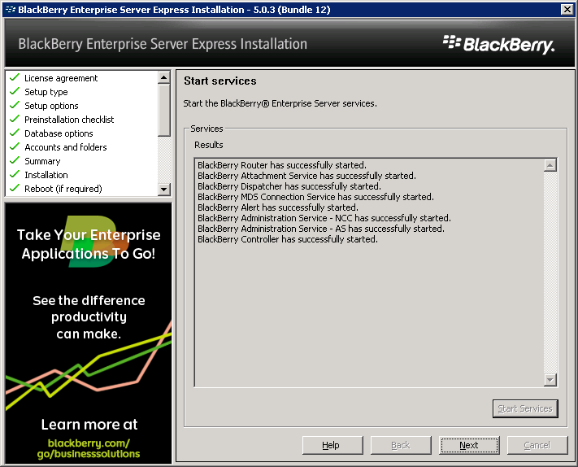Select the Reboot (if required) step
This screenshot has height=467, width=578.
point(63,189)
